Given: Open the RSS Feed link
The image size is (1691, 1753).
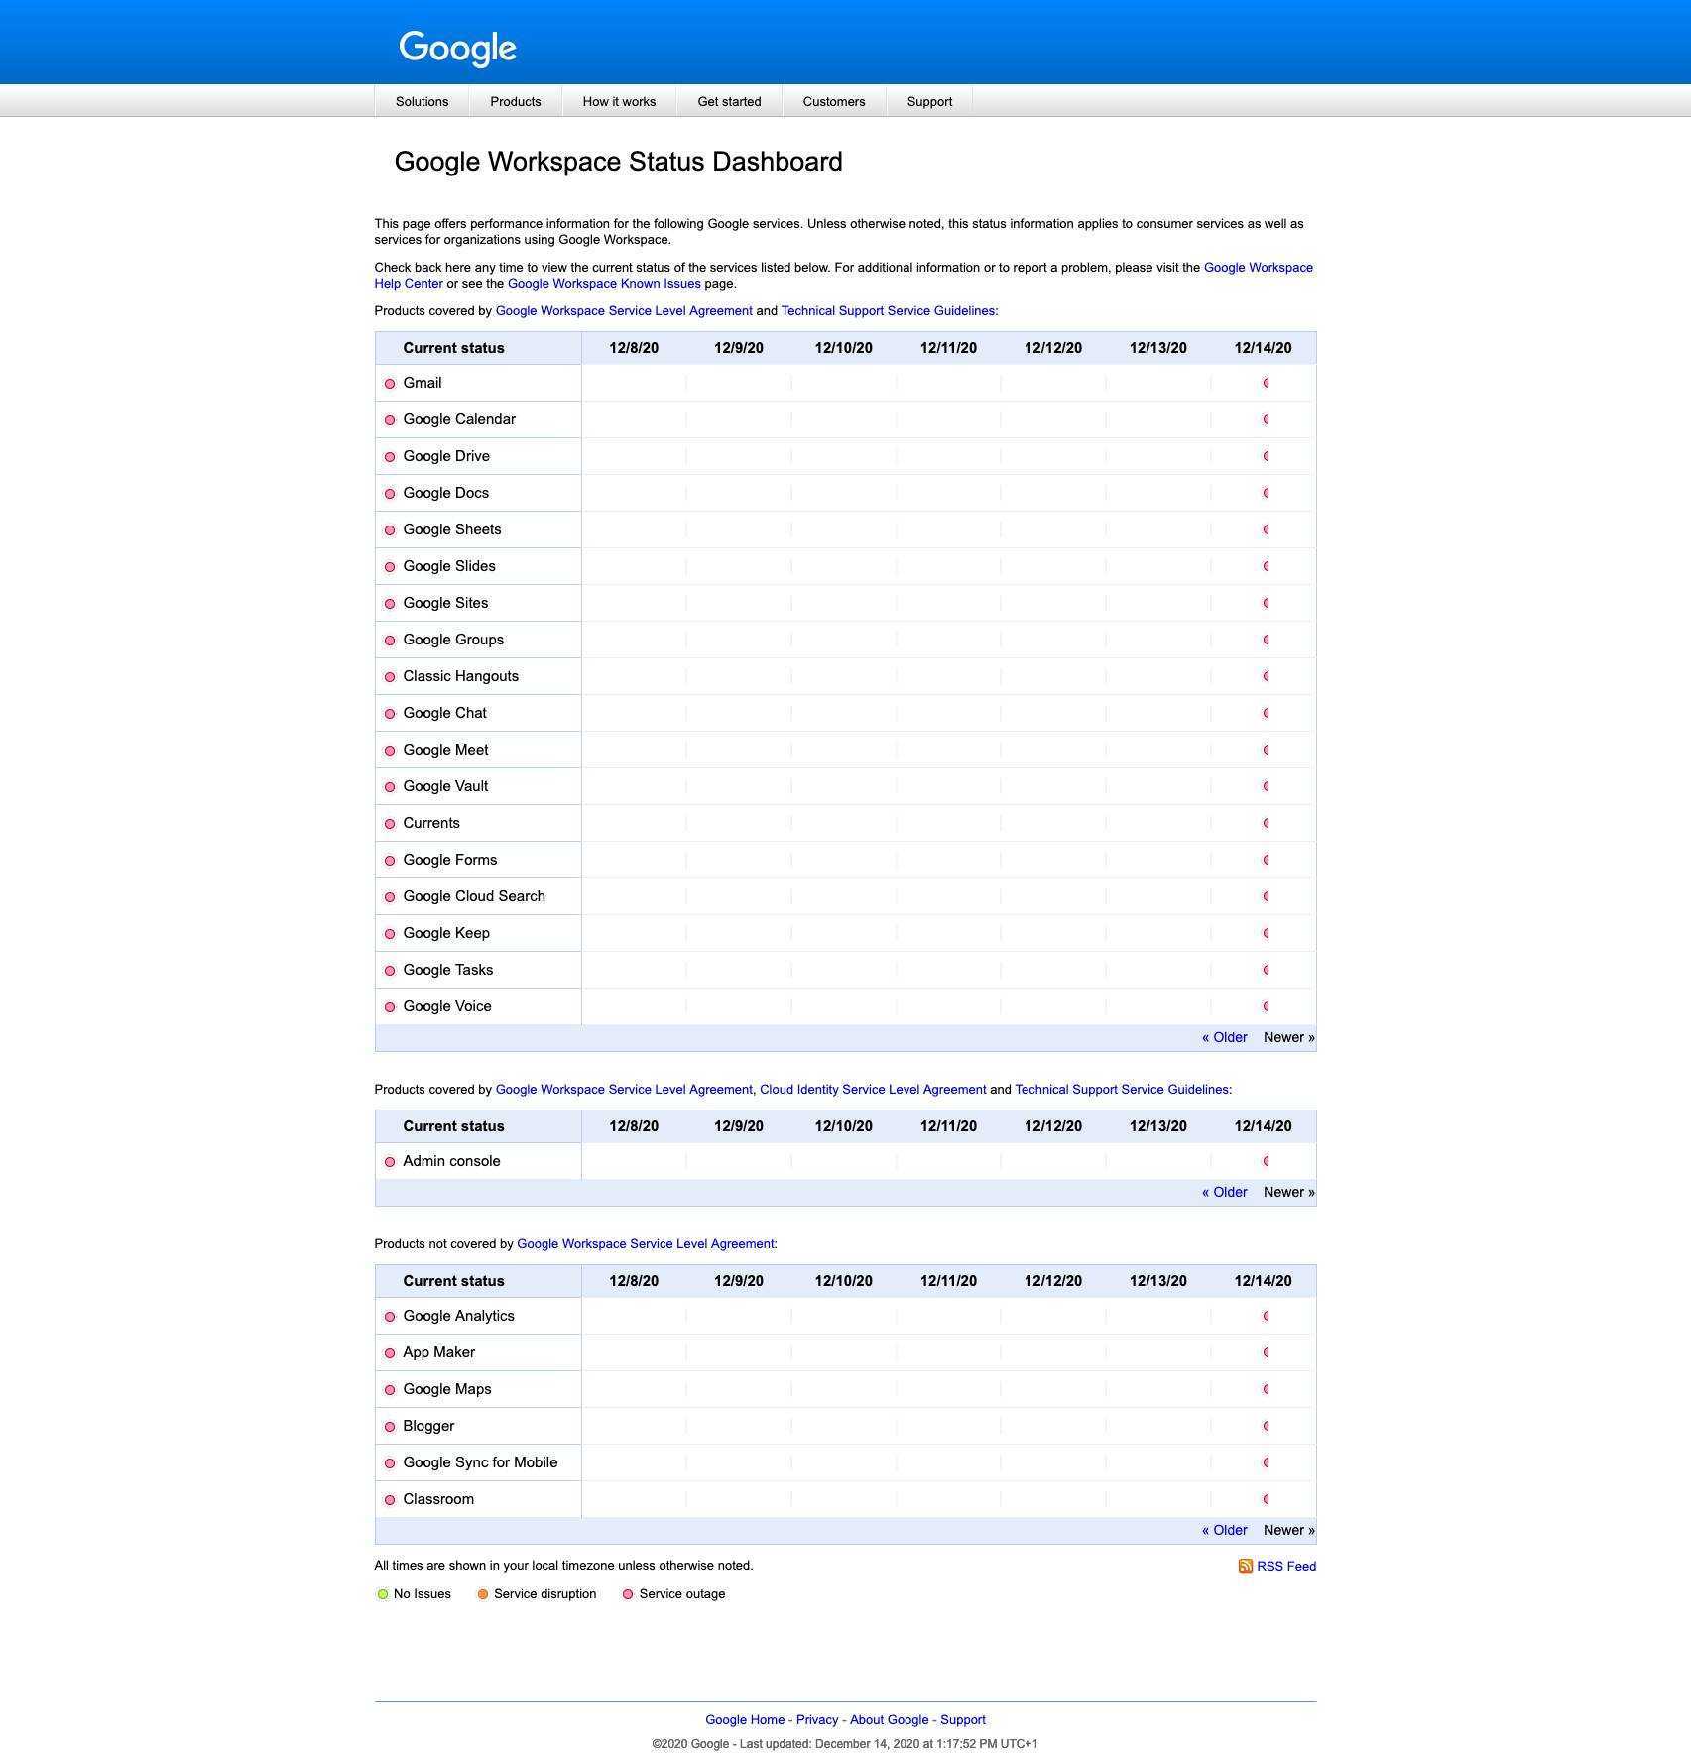Looking at the screenshot, I should [x=1286, y=1567].
